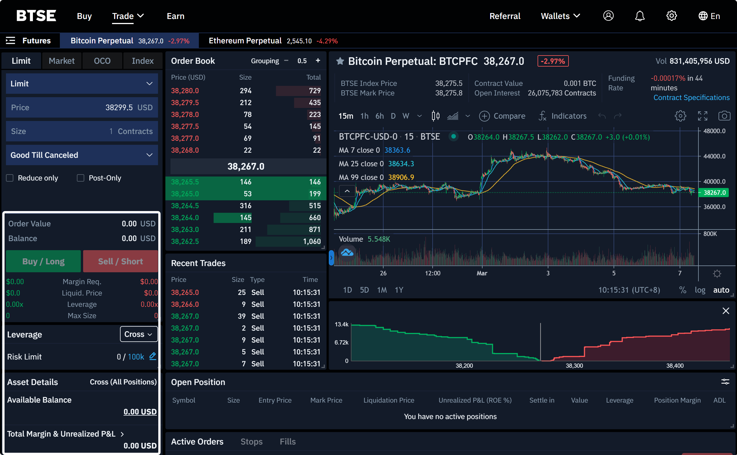Switch to Index order tab

click(x=142, y=61)
